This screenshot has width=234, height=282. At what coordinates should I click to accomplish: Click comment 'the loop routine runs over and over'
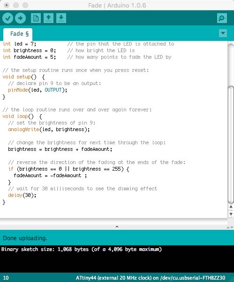77,110
